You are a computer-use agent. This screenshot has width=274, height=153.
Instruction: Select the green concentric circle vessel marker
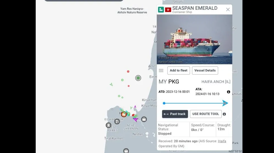(138, 78)
